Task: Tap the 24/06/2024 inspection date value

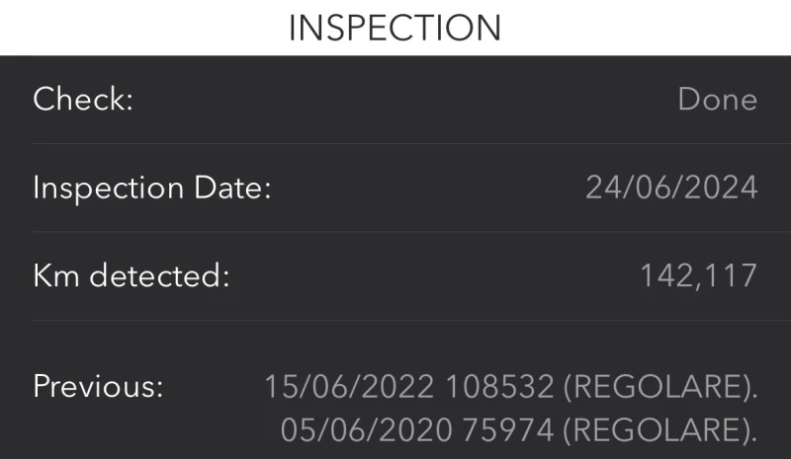Action: coord(671,188)
